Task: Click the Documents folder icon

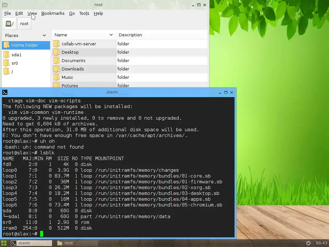Action: (57, 60)
